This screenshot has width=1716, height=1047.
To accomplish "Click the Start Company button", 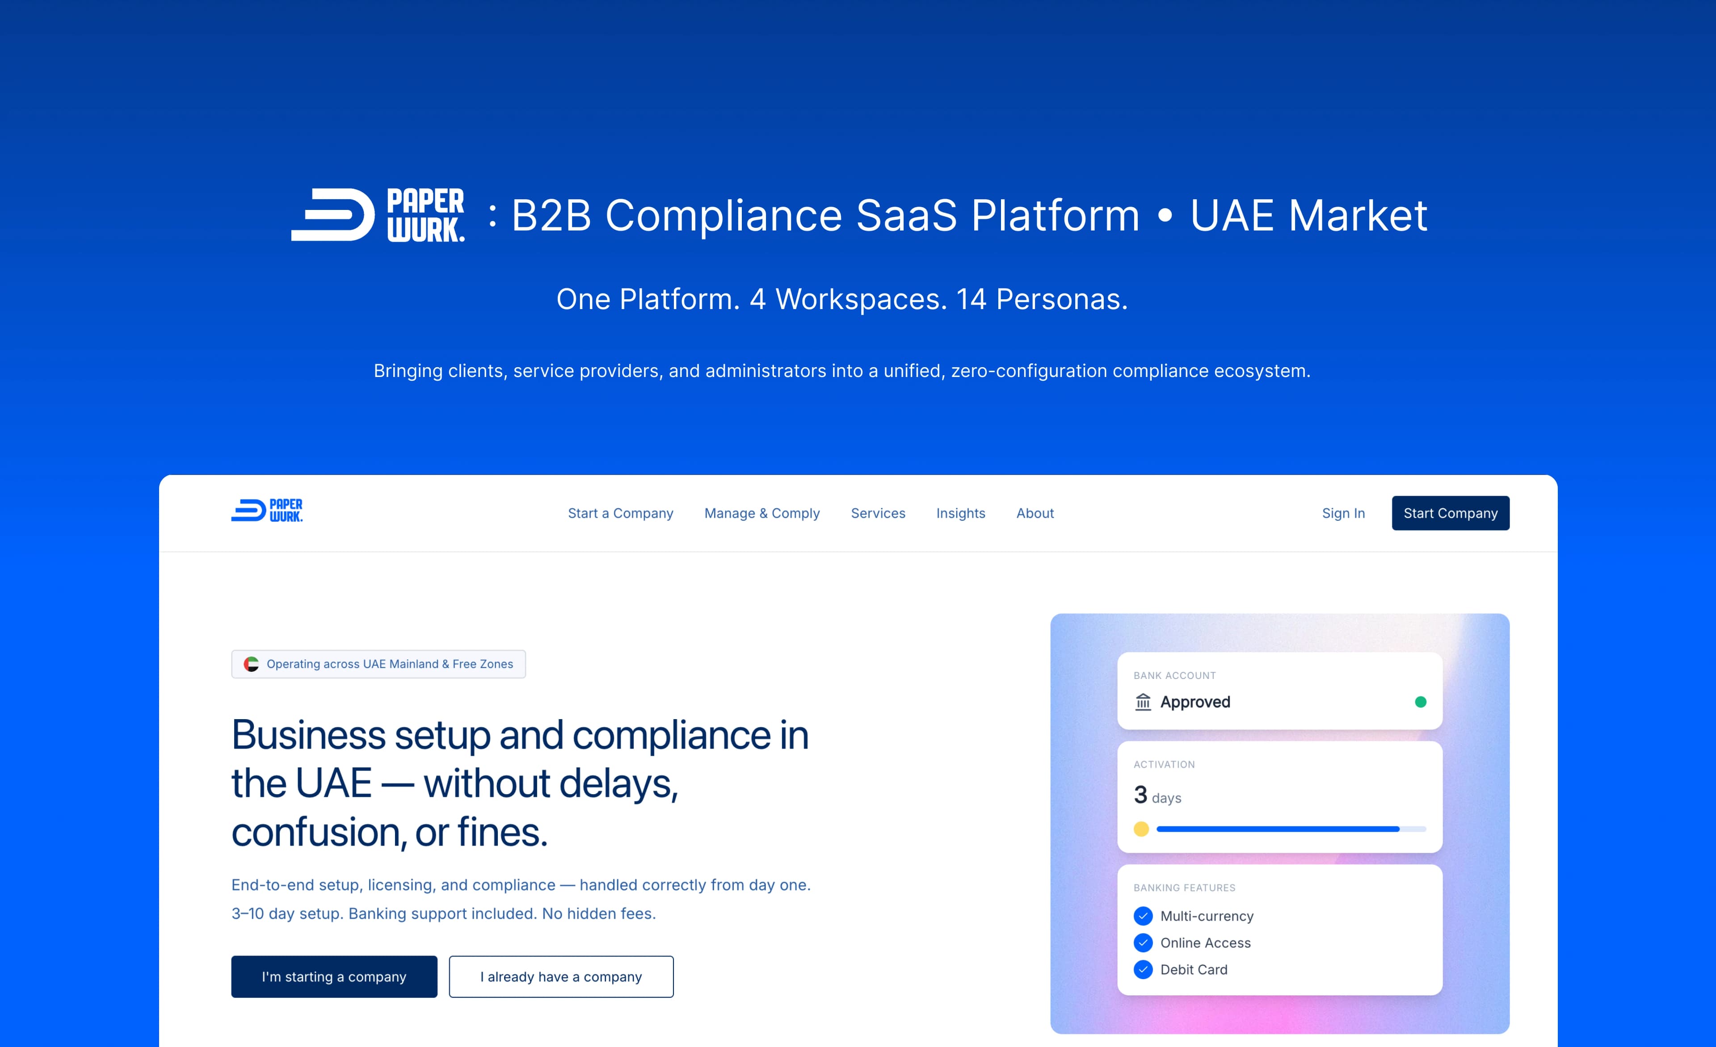I will (x=1451, y=513).
